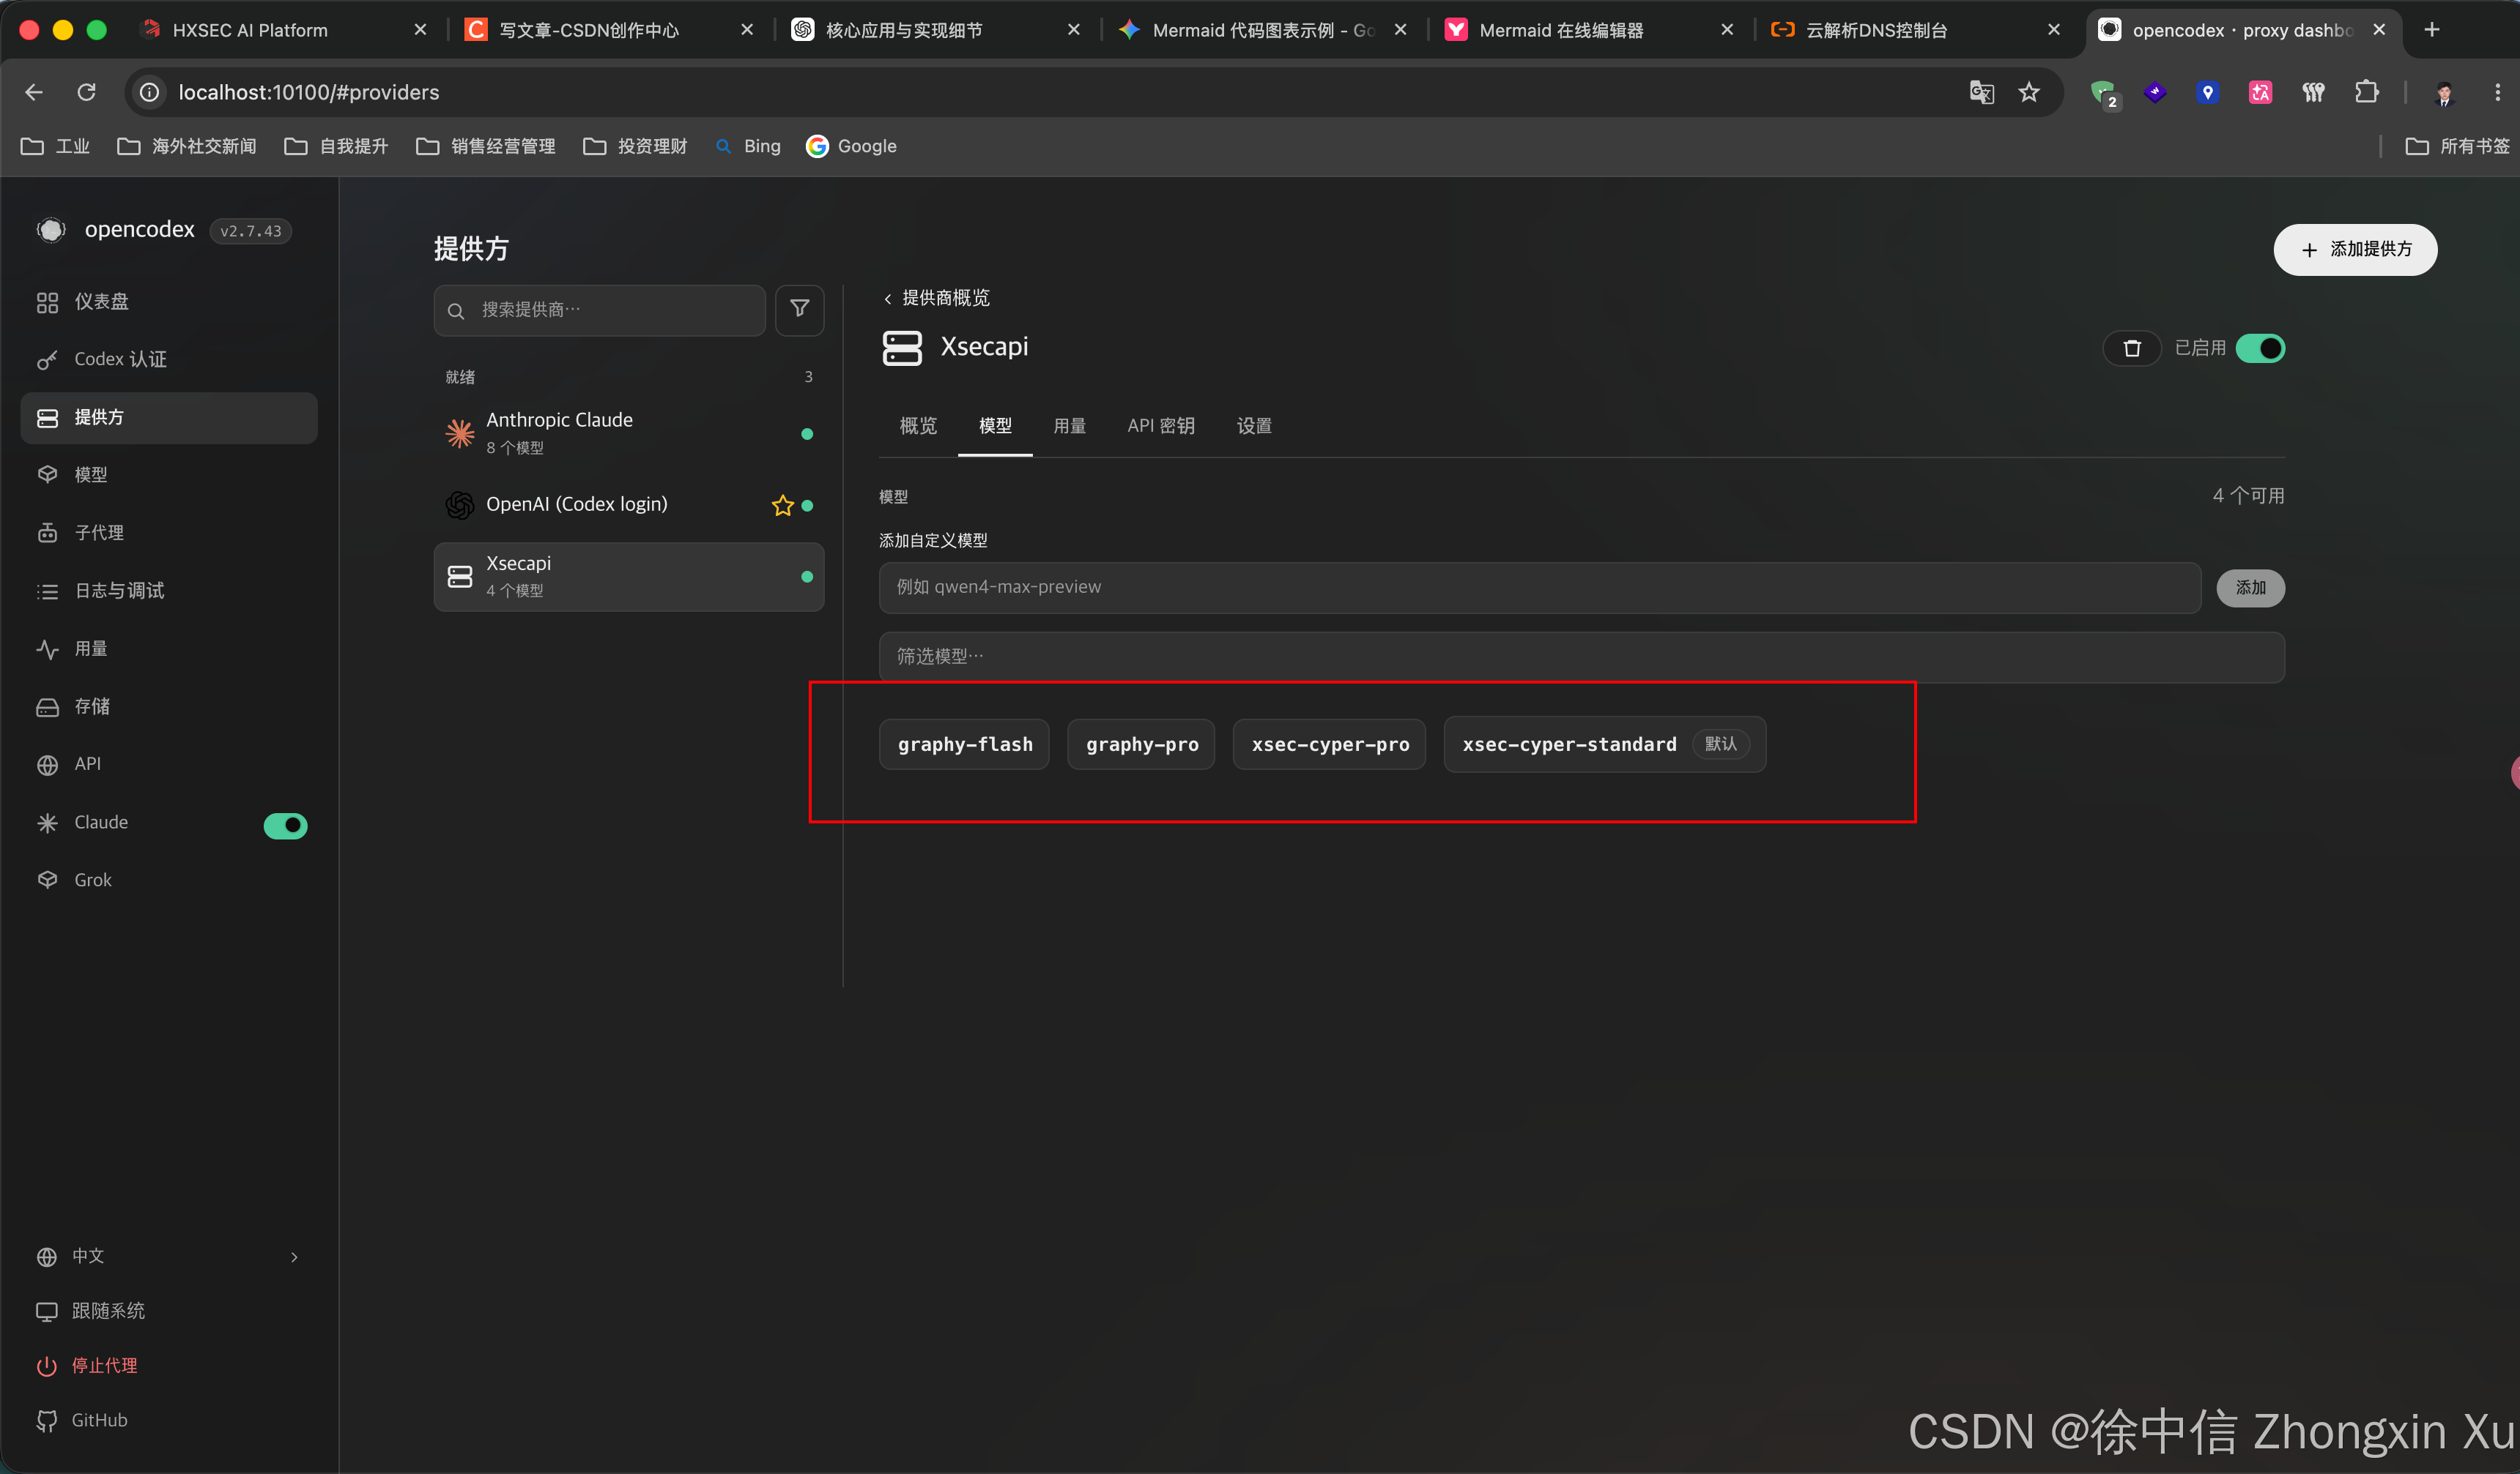The height and width of the screenshot is (1474, 2520).
Task: Switch to the 模型 tab for Xsecapi
Action: (995, 426)
